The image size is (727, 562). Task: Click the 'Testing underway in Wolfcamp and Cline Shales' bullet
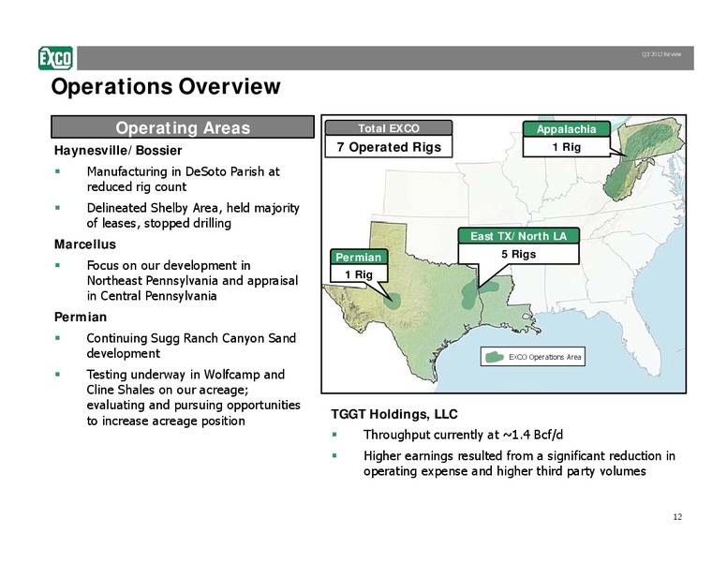[x=193, y=397]
